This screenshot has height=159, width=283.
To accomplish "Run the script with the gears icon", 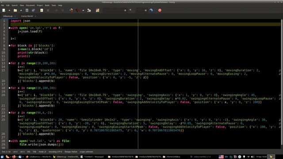I will 89,11.
